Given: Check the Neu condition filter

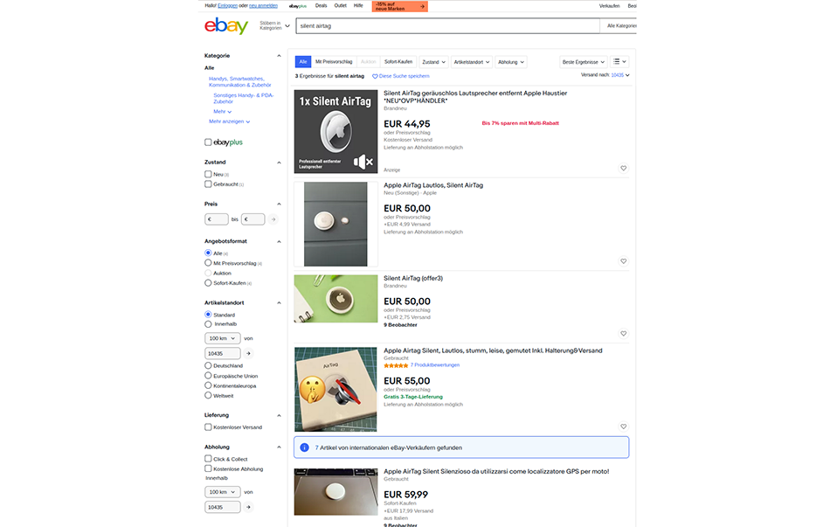Looking at the screenshot, I should (208, 174).
